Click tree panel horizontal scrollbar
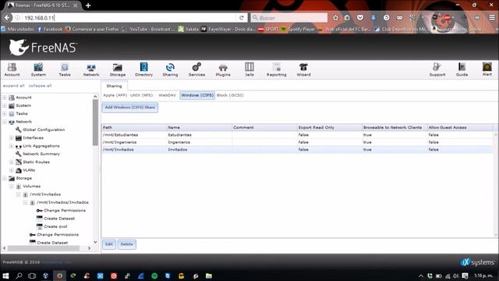Image resolution: width=499 pixels, height=281 pixels. tap(44, 248)
